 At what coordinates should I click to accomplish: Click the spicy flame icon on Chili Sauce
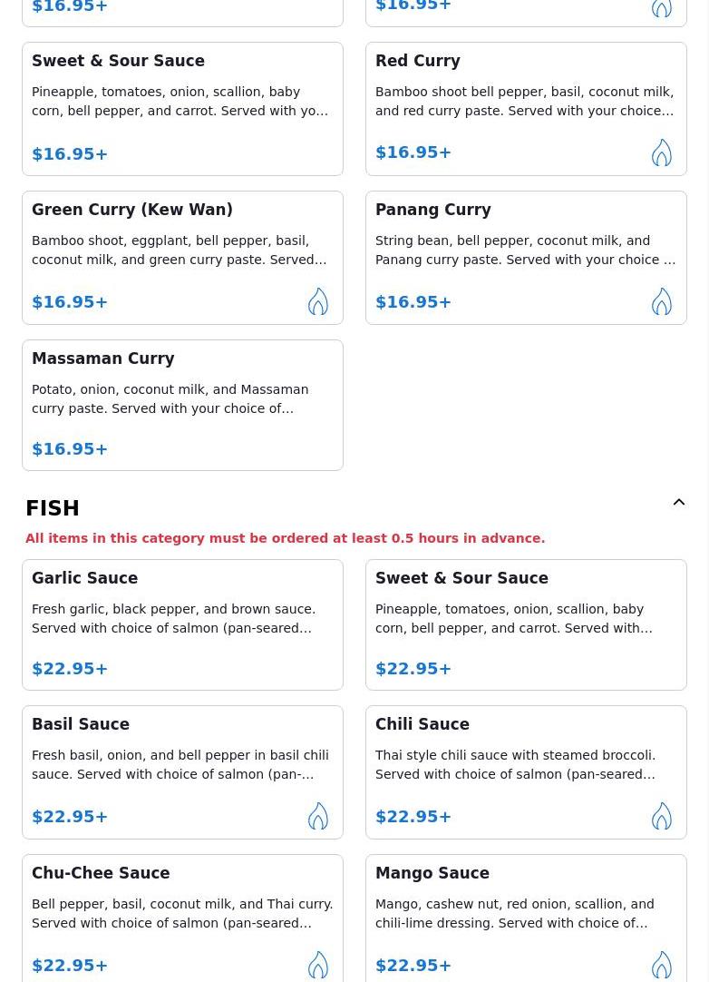pyautogui.click(x=662, y=816)
